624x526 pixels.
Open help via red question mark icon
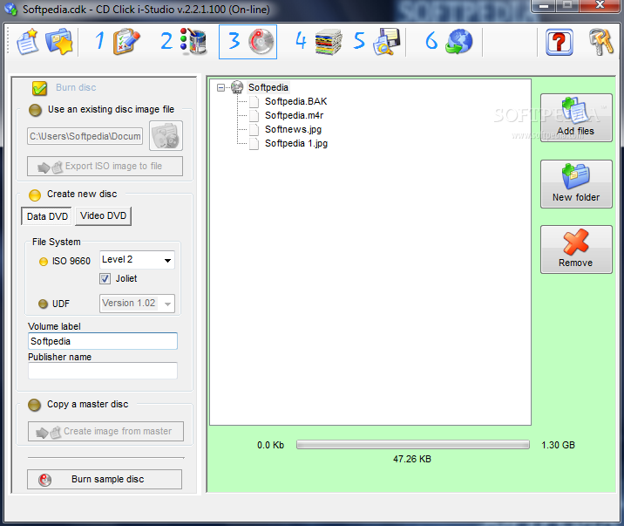click(560, 42)
